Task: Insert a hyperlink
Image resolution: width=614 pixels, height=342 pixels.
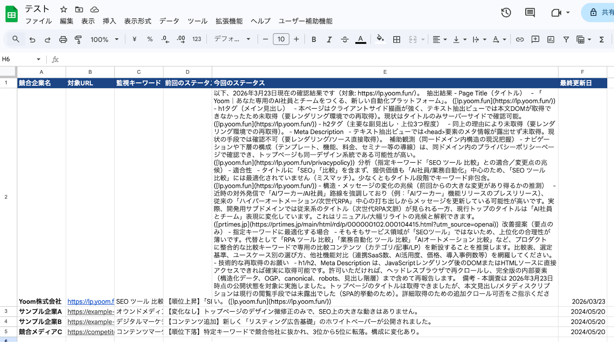Action: (x=520, y=39)
